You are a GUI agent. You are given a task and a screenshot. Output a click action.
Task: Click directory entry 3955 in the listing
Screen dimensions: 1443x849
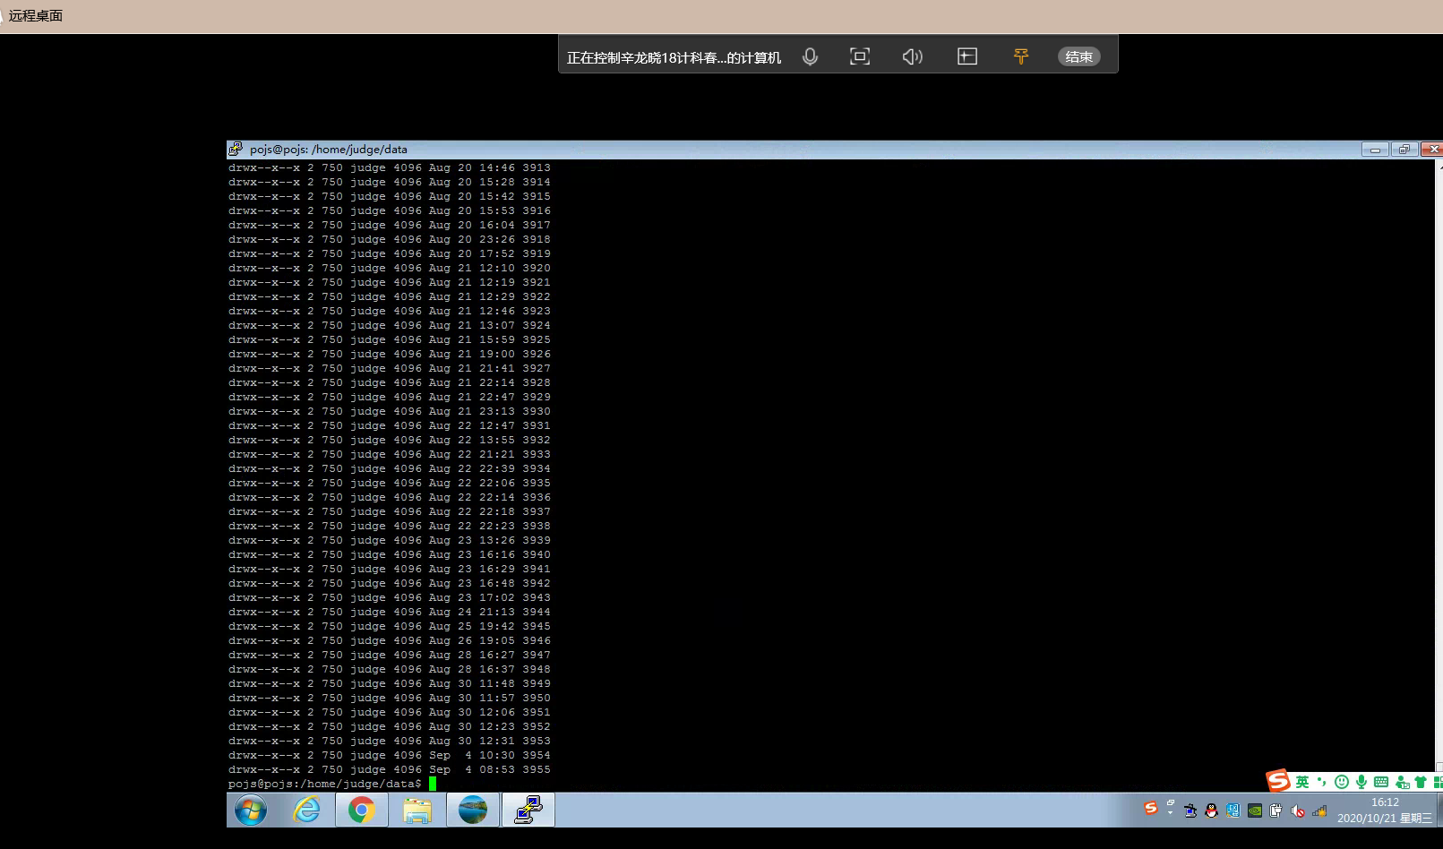537,769
